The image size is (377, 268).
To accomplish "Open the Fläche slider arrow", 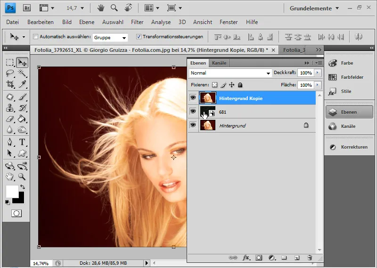I will point(318,85).
